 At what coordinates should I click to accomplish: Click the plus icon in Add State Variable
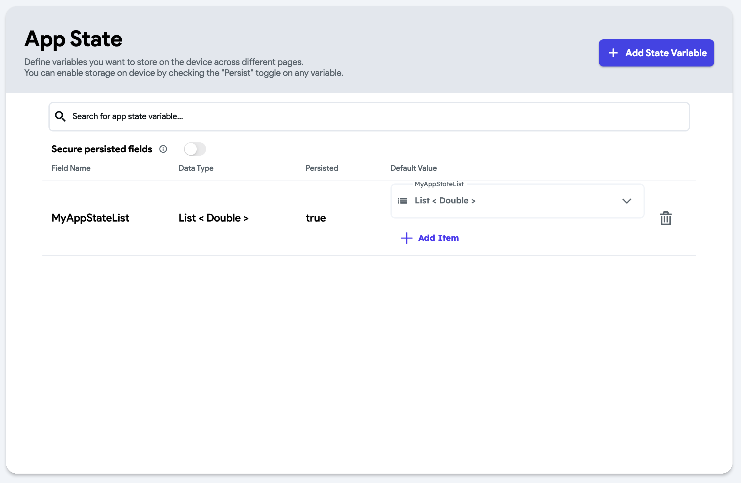click(613, 53)
